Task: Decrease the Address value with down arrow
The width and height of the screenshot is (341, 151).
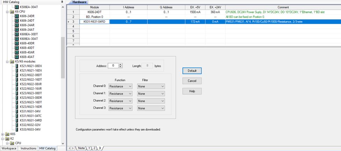Action: click(120, 67)
